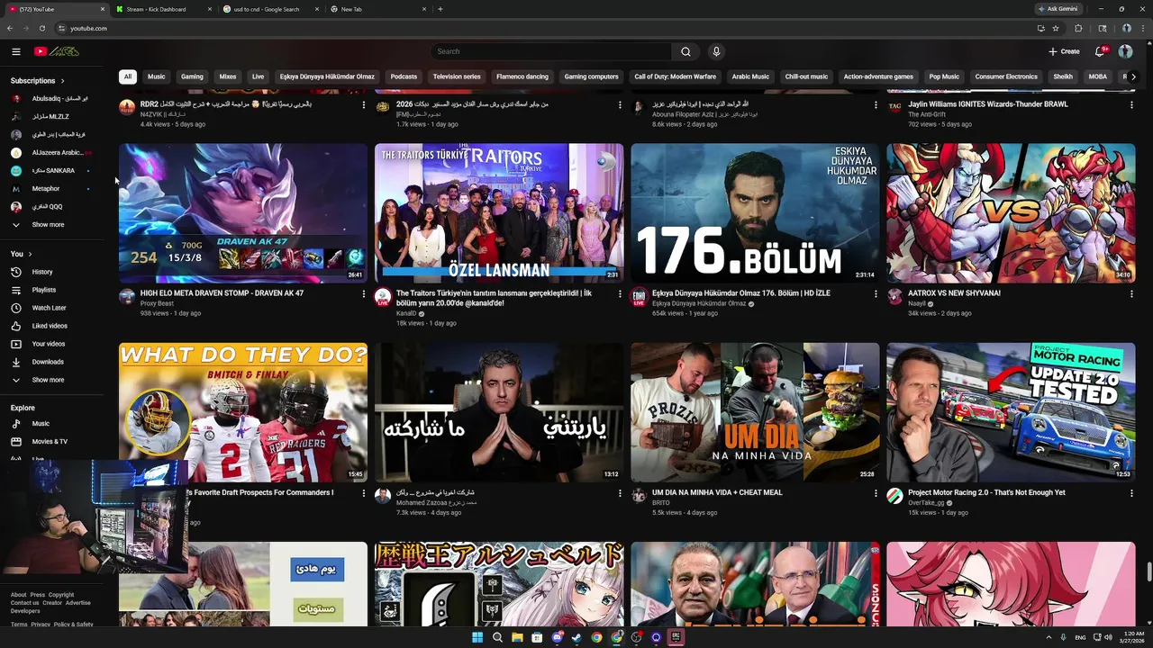Open Chrome three-dot menu
The image size is (1153, 648).
[x=1143, y=28]
